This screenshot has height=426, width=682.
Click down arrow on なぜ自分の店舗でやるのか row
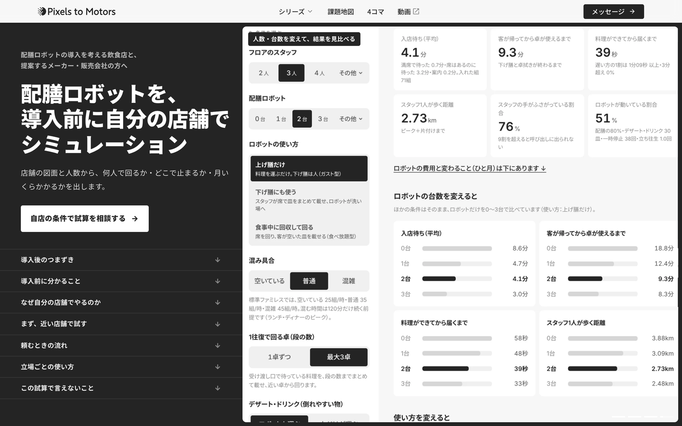[x=217, y=302]
